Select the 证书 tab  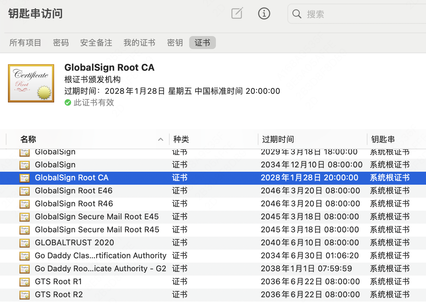click(x=203, y=43)
